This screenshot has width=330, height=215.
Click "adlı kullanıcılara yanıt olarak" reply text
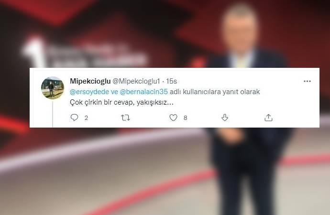point(215,92)
